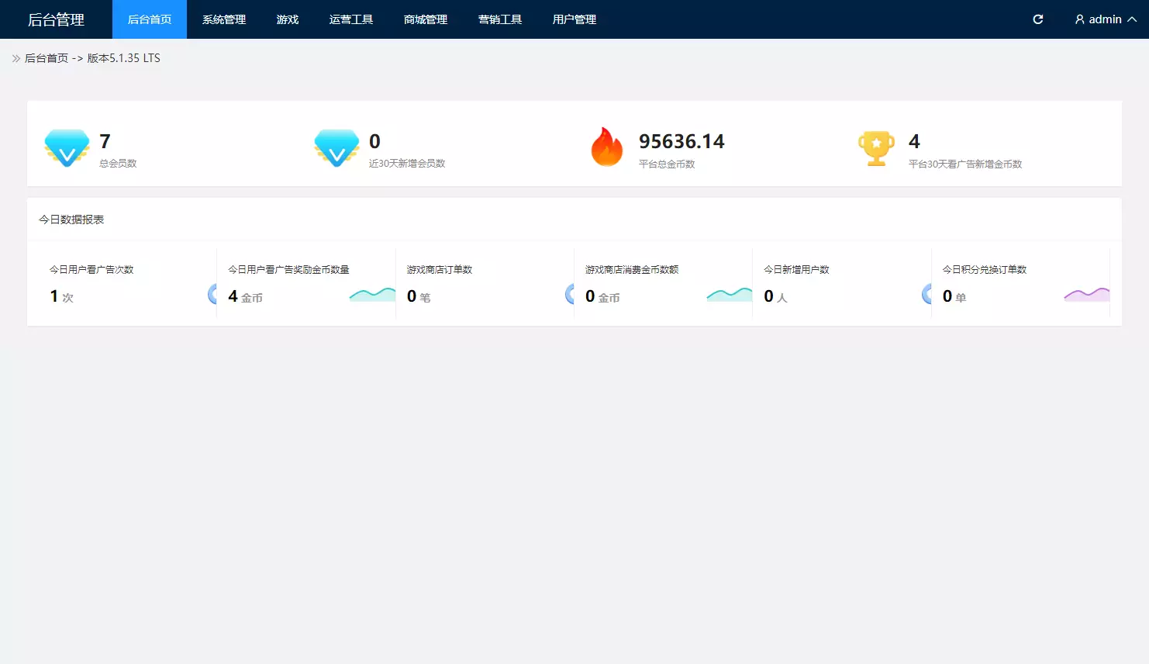
Task: Click the 总会员数 label
Action: 118,164
